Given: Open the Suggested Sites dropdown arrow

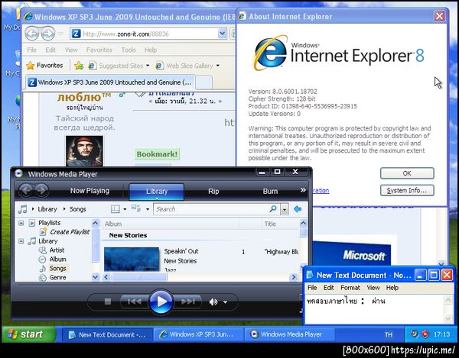Looking at the screenshot, I should coord(148,66).
